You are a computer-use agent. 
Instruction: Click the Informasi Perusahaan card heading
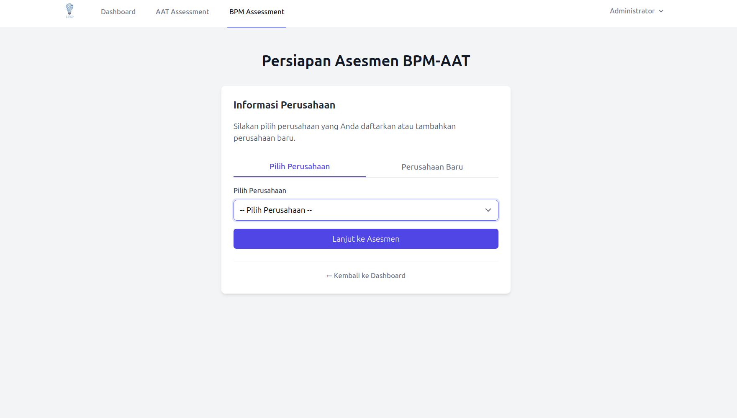click(284, 105)
